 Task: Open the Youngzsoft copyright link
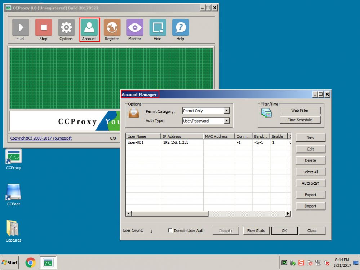click(x=41, y=138)
